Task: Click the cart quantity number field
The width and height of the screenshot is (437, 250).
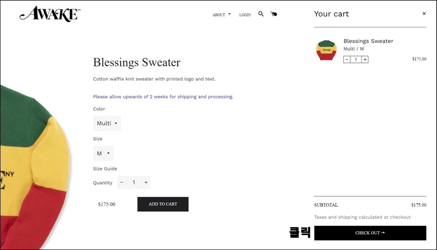Action: pyautogui.click(x=356, y=59)
